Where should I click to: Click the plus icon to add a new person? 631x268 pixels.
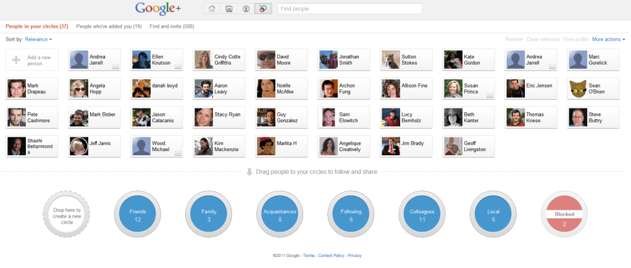click(x=16, y=60)
